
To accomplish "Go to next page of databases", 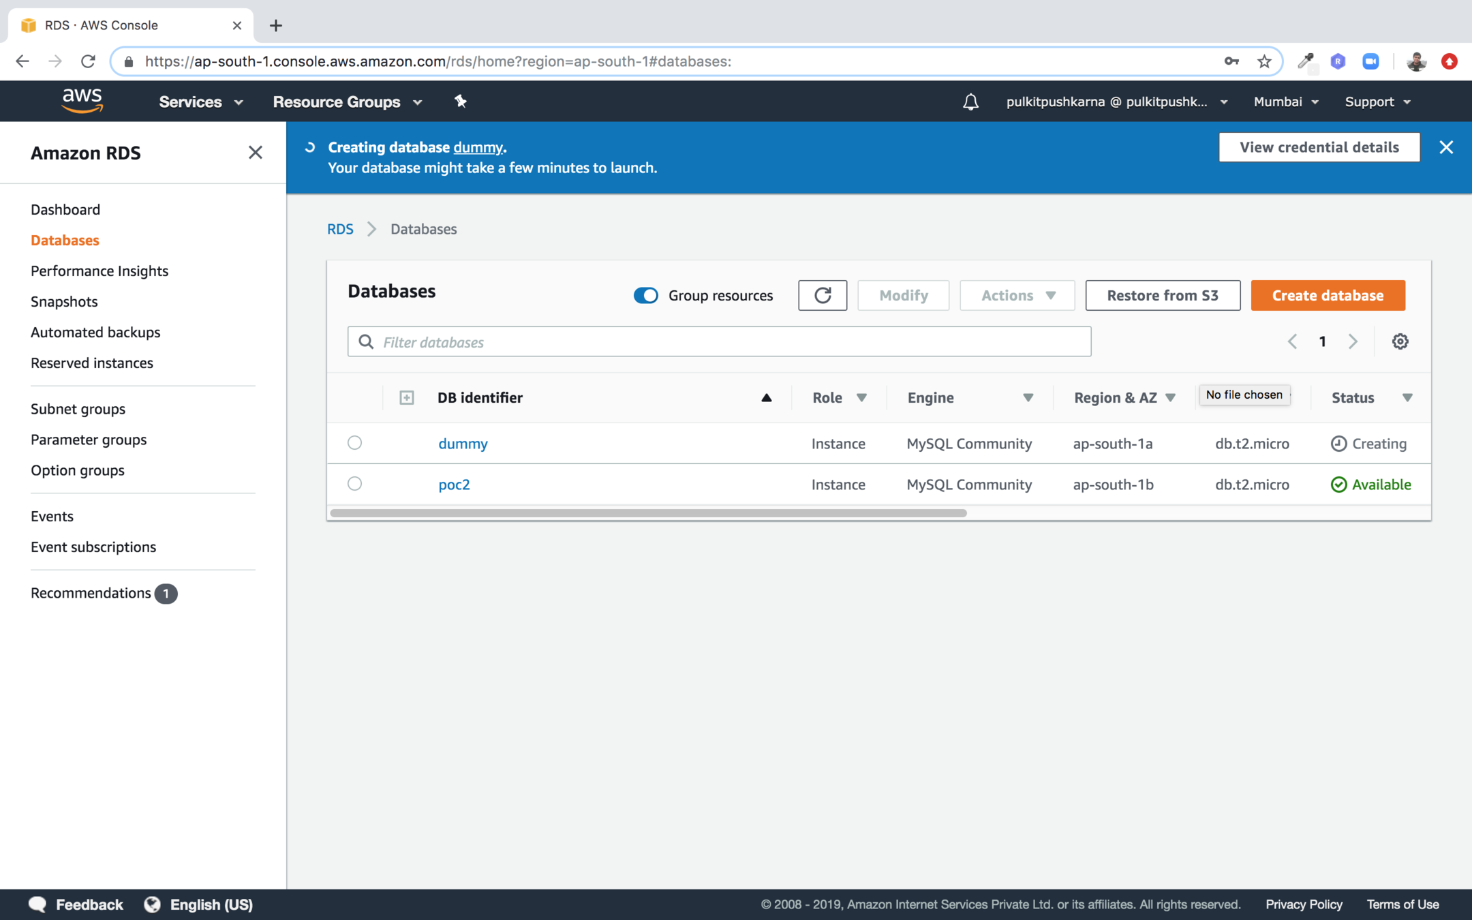I will click(x=1353, y=341).
